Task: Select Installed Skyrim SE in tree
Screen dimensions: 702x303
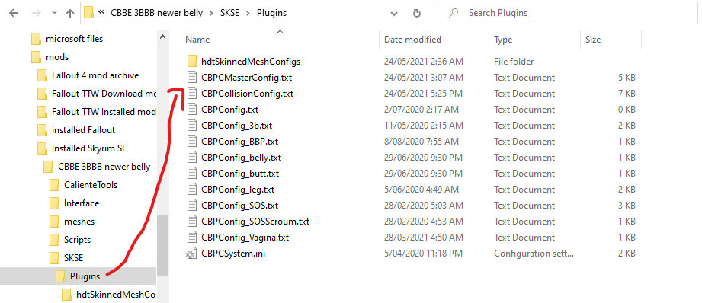Action: point(91,148)
